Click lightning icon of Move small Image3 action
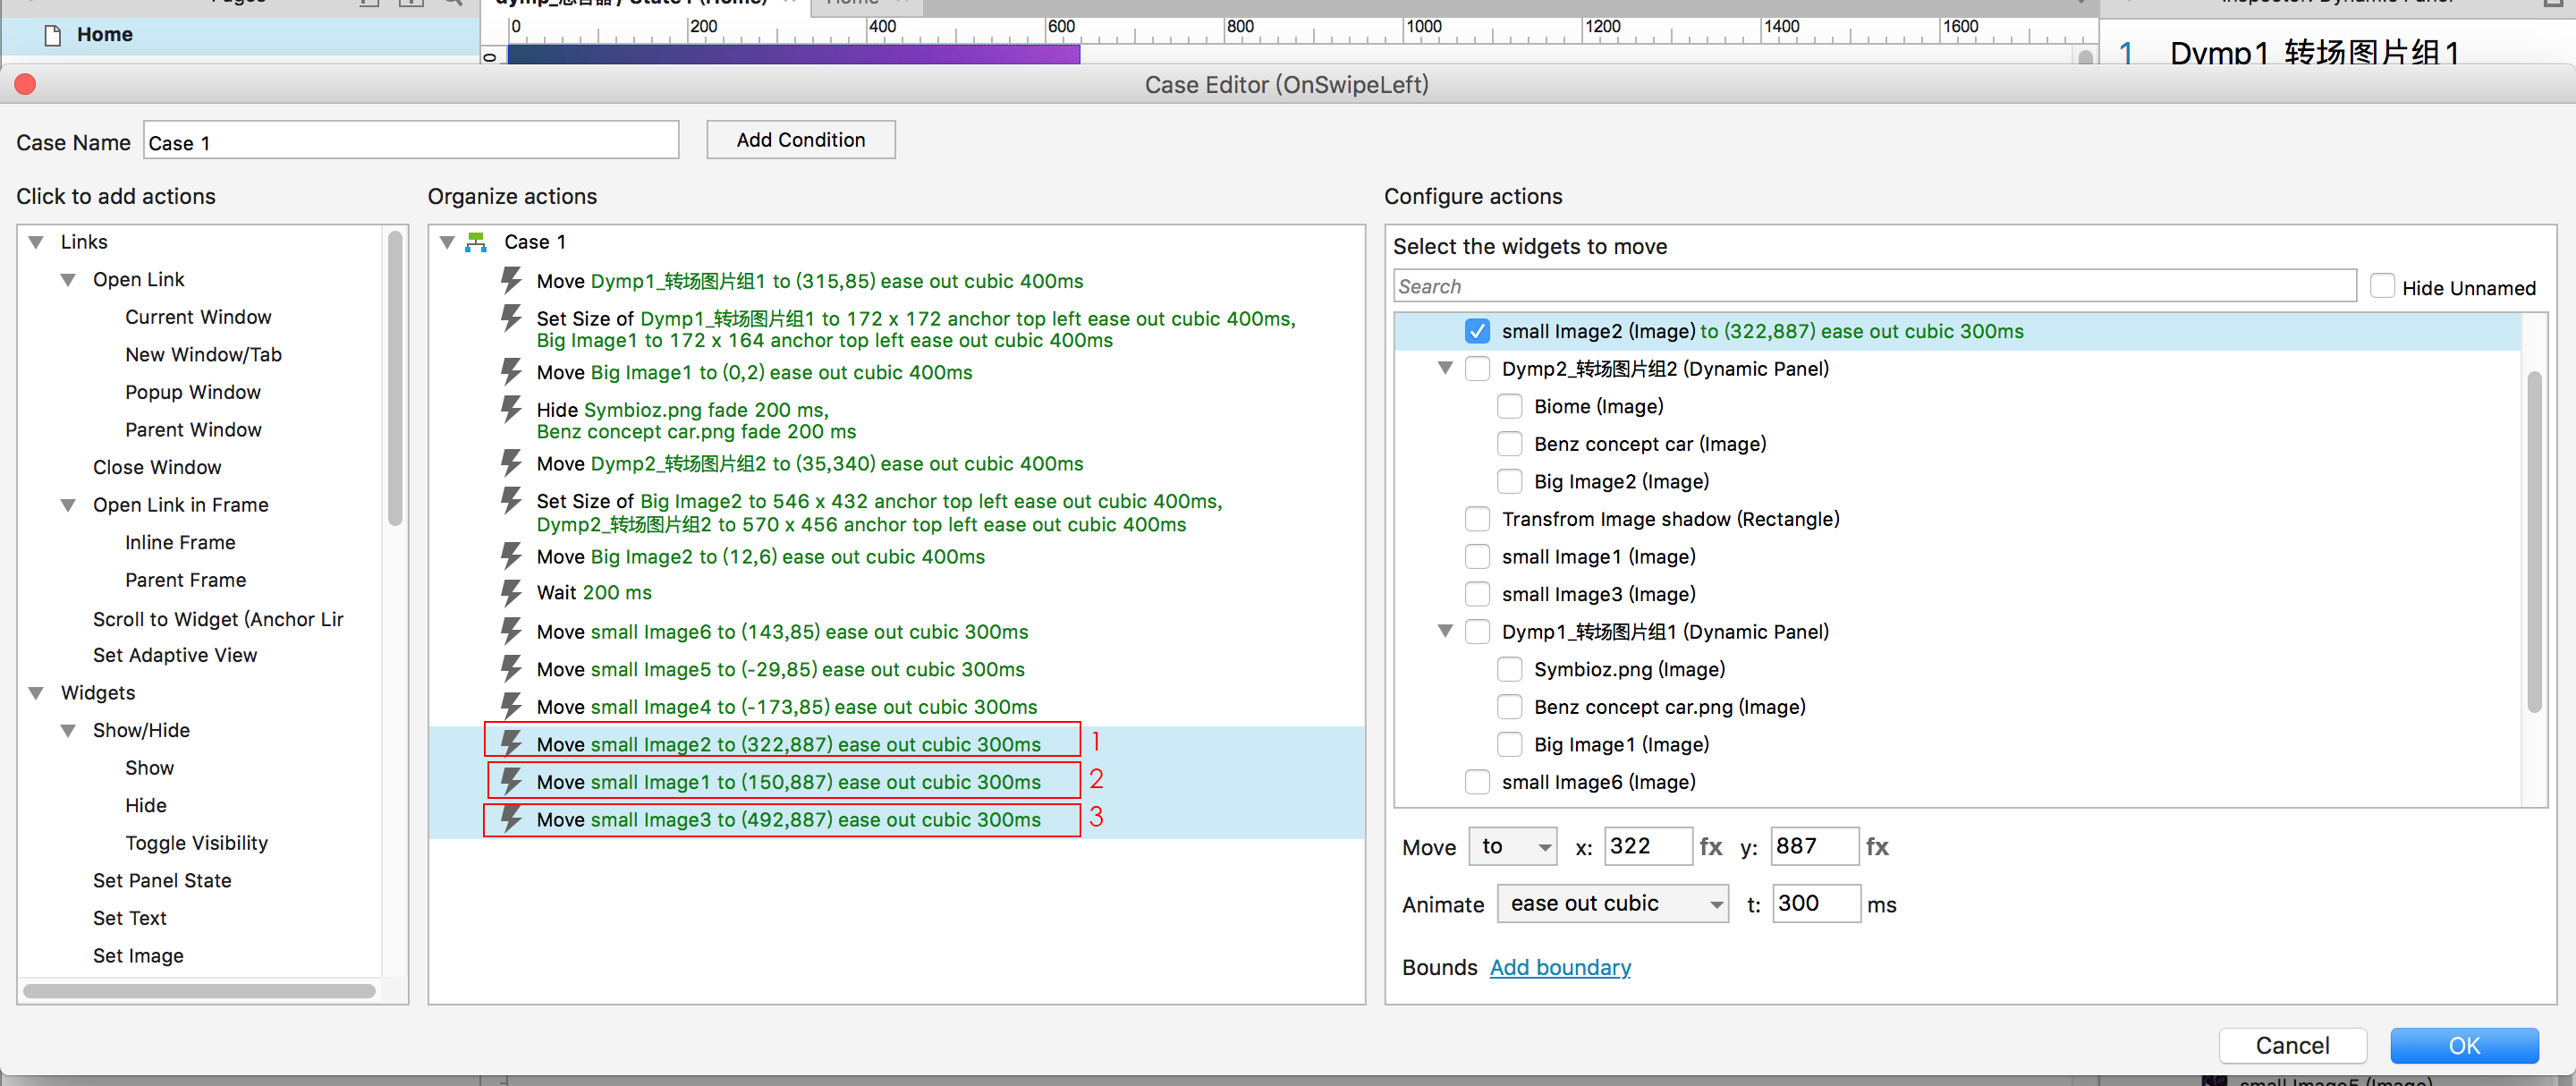Screen dimensions: 2576x1086 click(x=511, y=819)
